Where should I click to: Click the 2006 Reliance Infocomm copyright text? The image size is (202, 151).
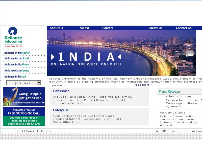pos(179,131)
